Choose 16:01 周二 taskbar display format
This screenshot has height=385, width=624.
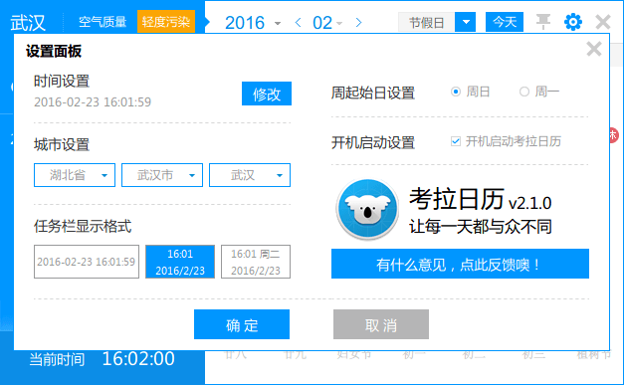point(256,262)
